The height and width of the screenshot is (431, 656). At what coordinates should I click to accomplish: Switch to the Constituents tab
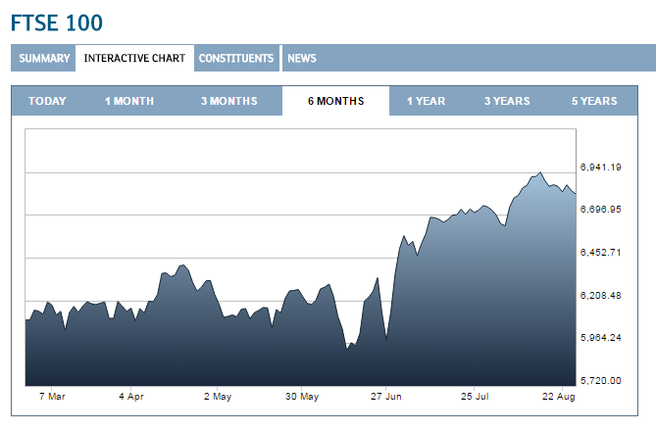pos(236,58)
